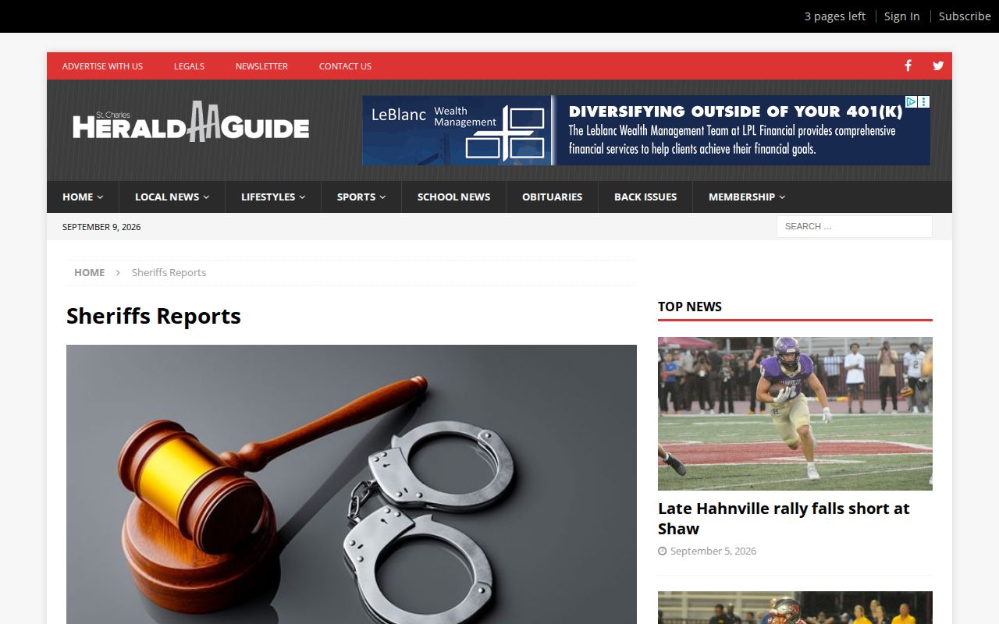Go to Home breadcrumb link
The width and height of the screenshot is (999, 624).
89,272
